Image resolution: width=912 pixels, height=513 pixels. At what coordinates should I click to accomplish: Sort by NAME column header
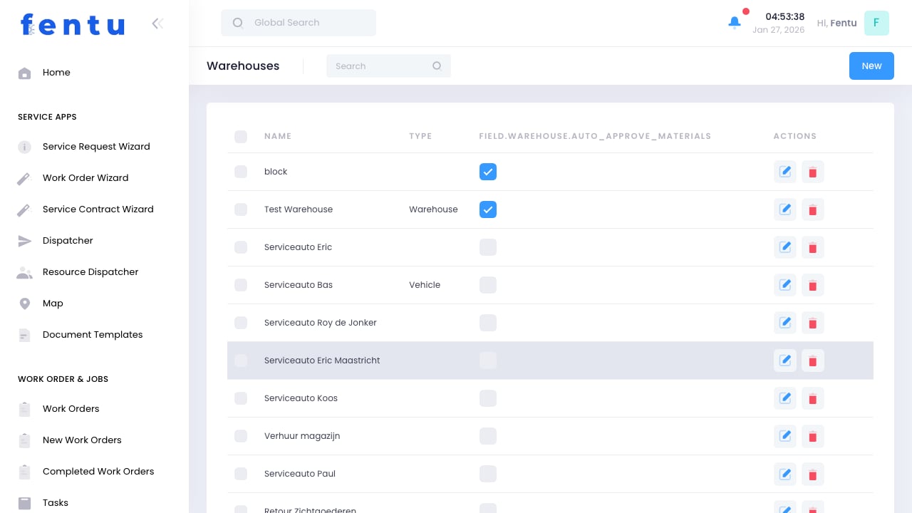278,136
